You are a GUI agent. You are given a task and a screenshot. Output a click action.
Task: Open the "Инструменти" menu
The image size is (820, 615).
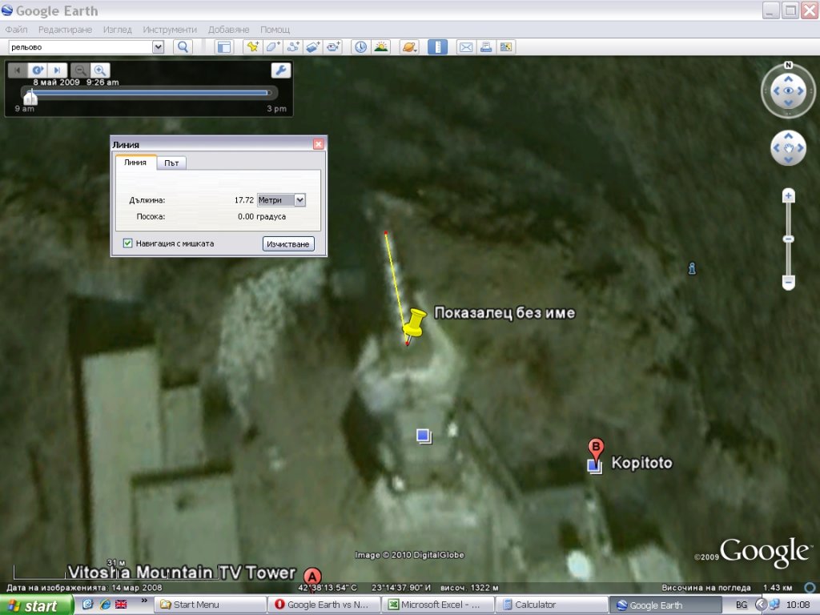[170, 30]
